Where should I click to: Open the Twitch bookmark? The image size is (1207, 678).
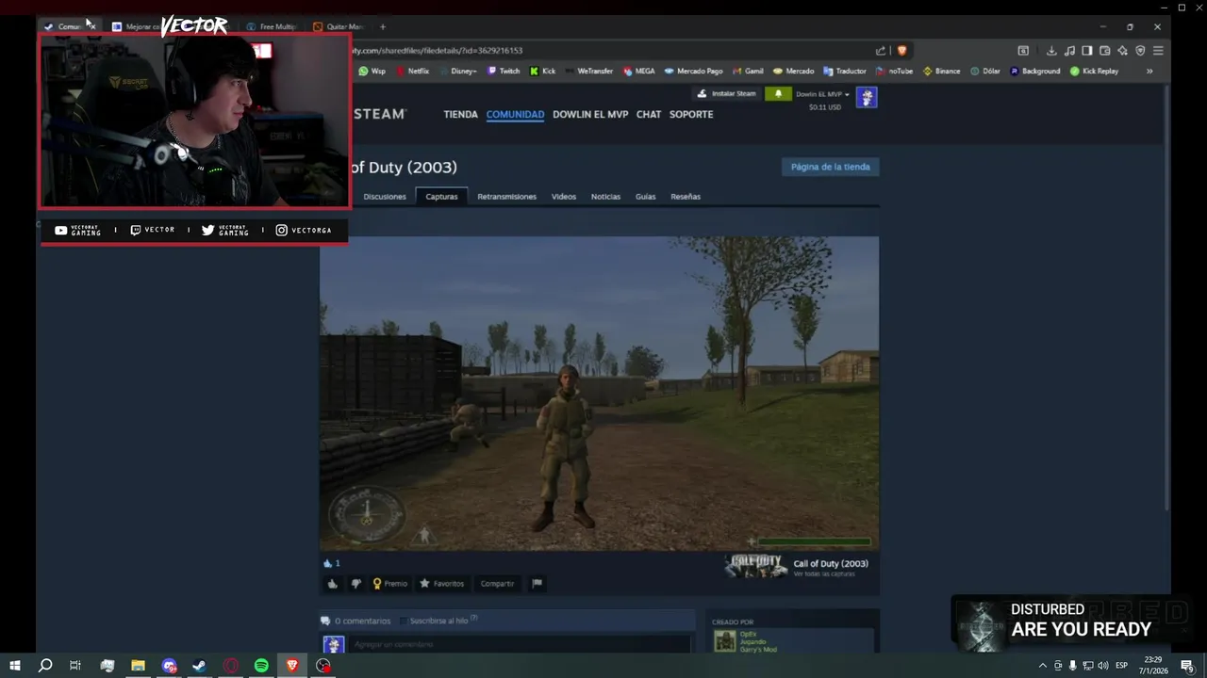(x=504, y=72)
